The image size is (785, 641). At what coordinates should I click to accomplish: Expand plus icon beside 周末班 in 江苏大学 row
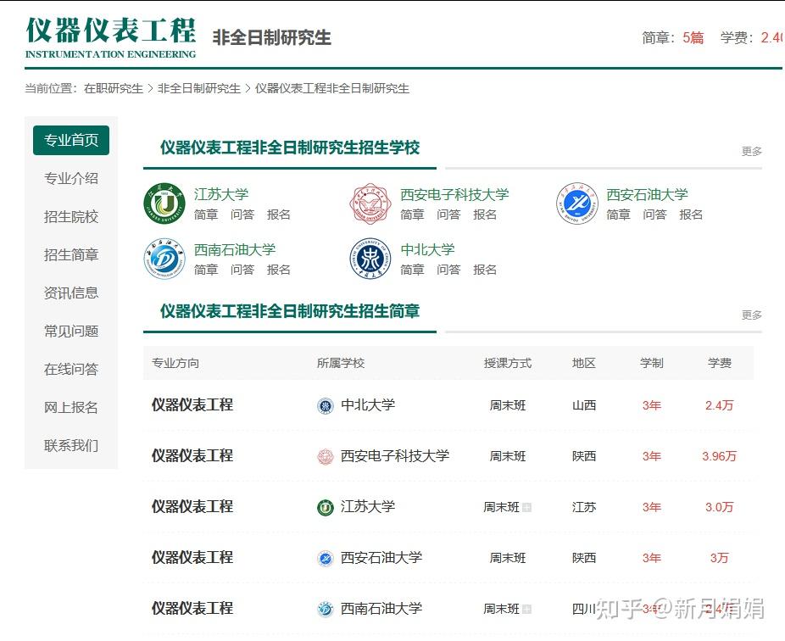[x=526, y=508]
